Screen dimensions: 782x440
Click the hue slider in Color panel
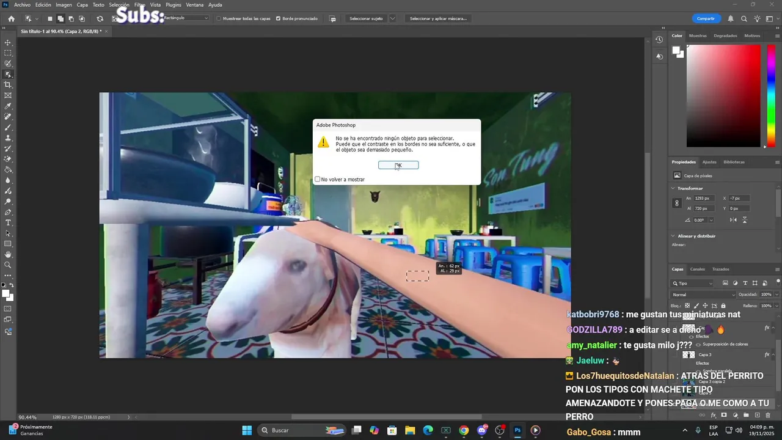click(771, 96)
